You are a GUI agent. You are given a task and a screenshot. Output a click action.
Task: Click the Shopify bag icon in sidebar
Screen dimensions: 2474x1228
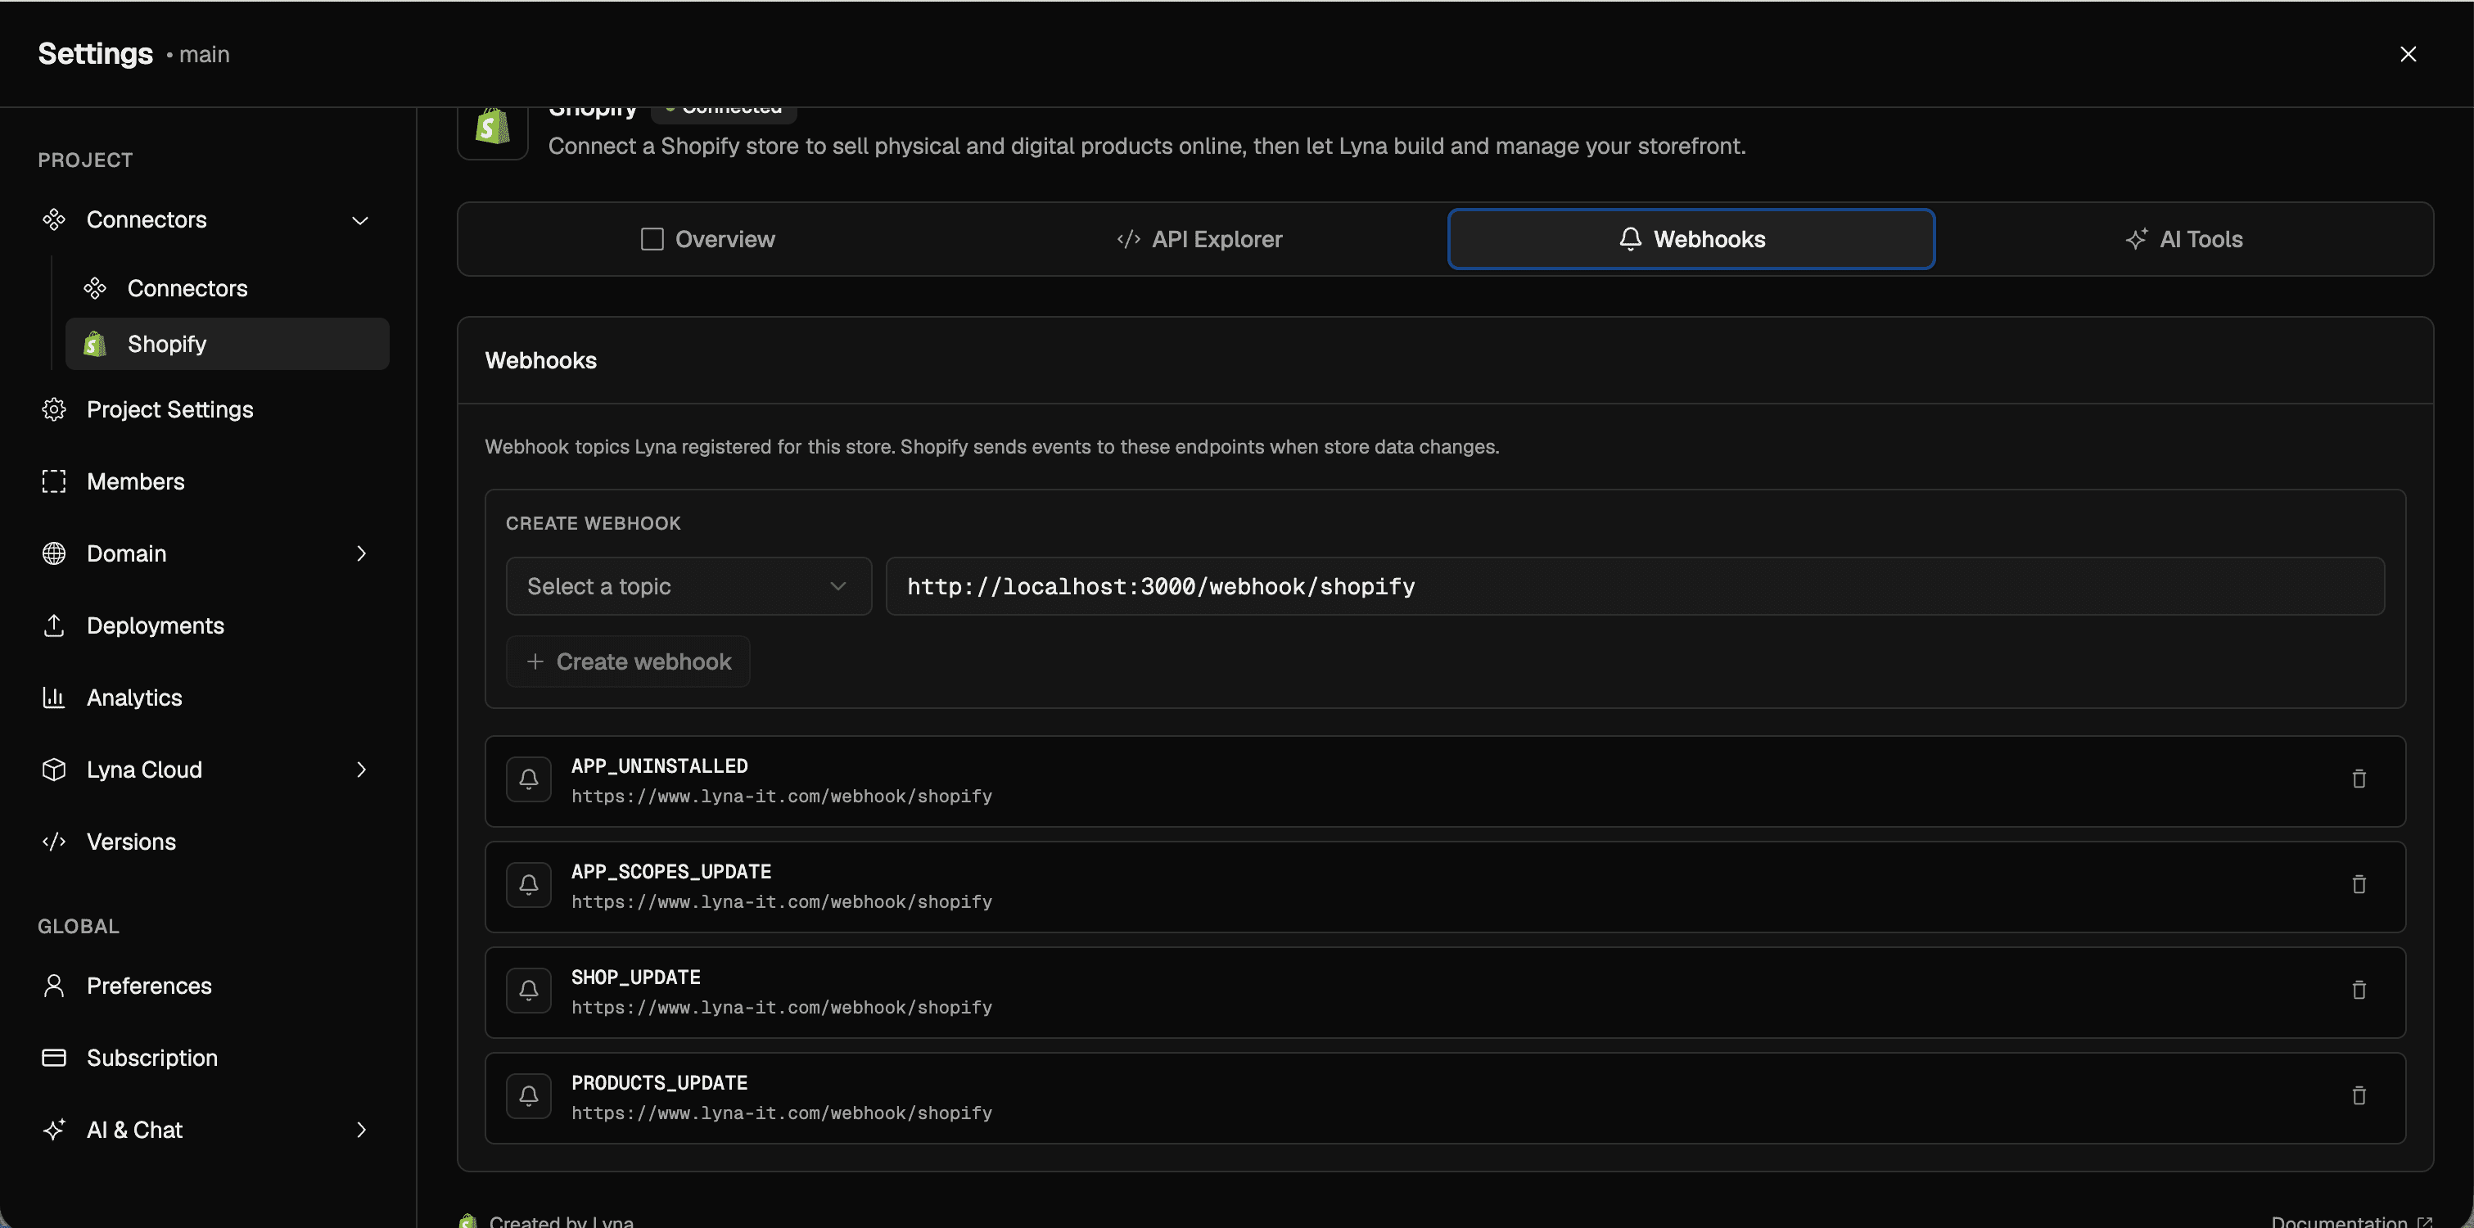coord(94,344)
